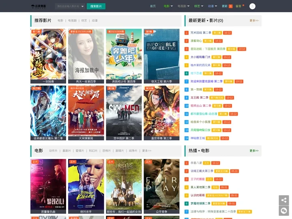Click the floating share icon button
The height and width of the screenshot is (219, 292).
tap(284, 200)
